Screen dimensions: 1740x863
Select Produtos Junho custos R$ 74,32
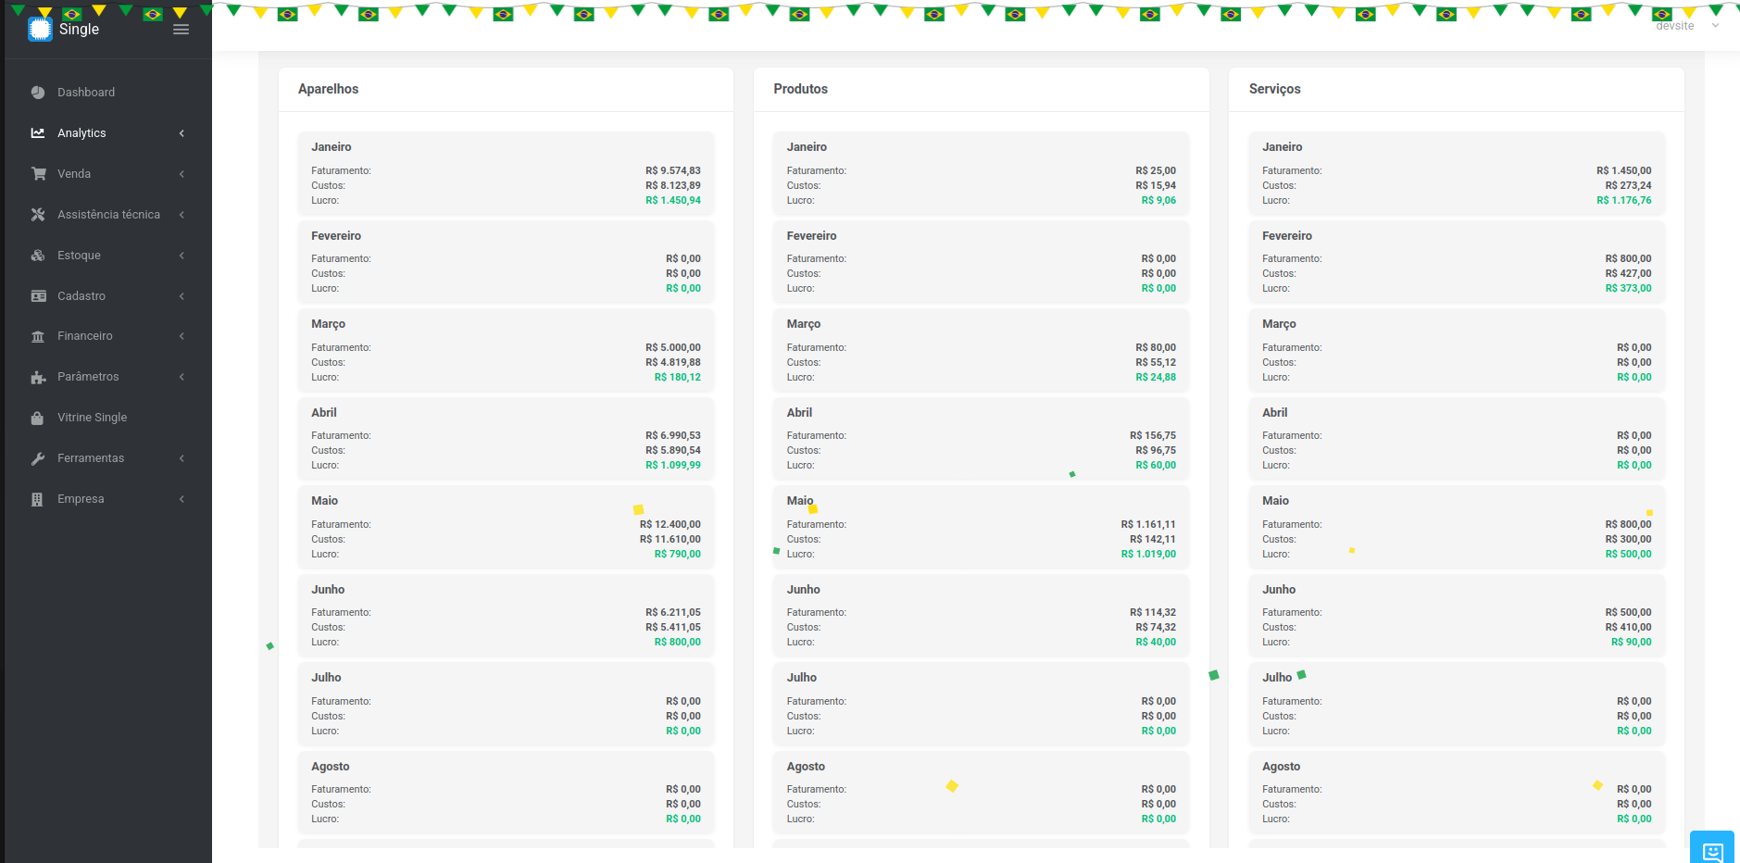[1156, 628]
